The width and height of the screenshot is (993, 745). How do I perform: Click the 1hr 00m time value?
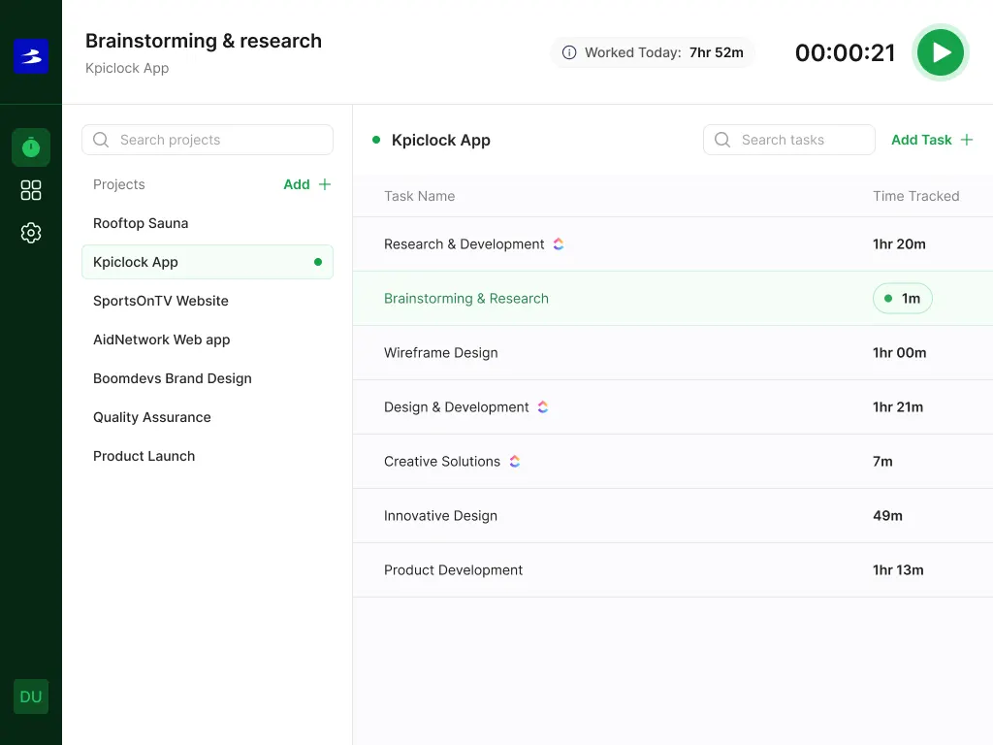point(899,353)
